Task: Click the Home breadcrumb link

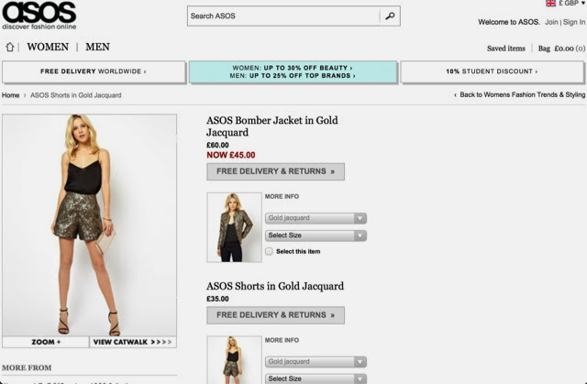Action: 10,95
